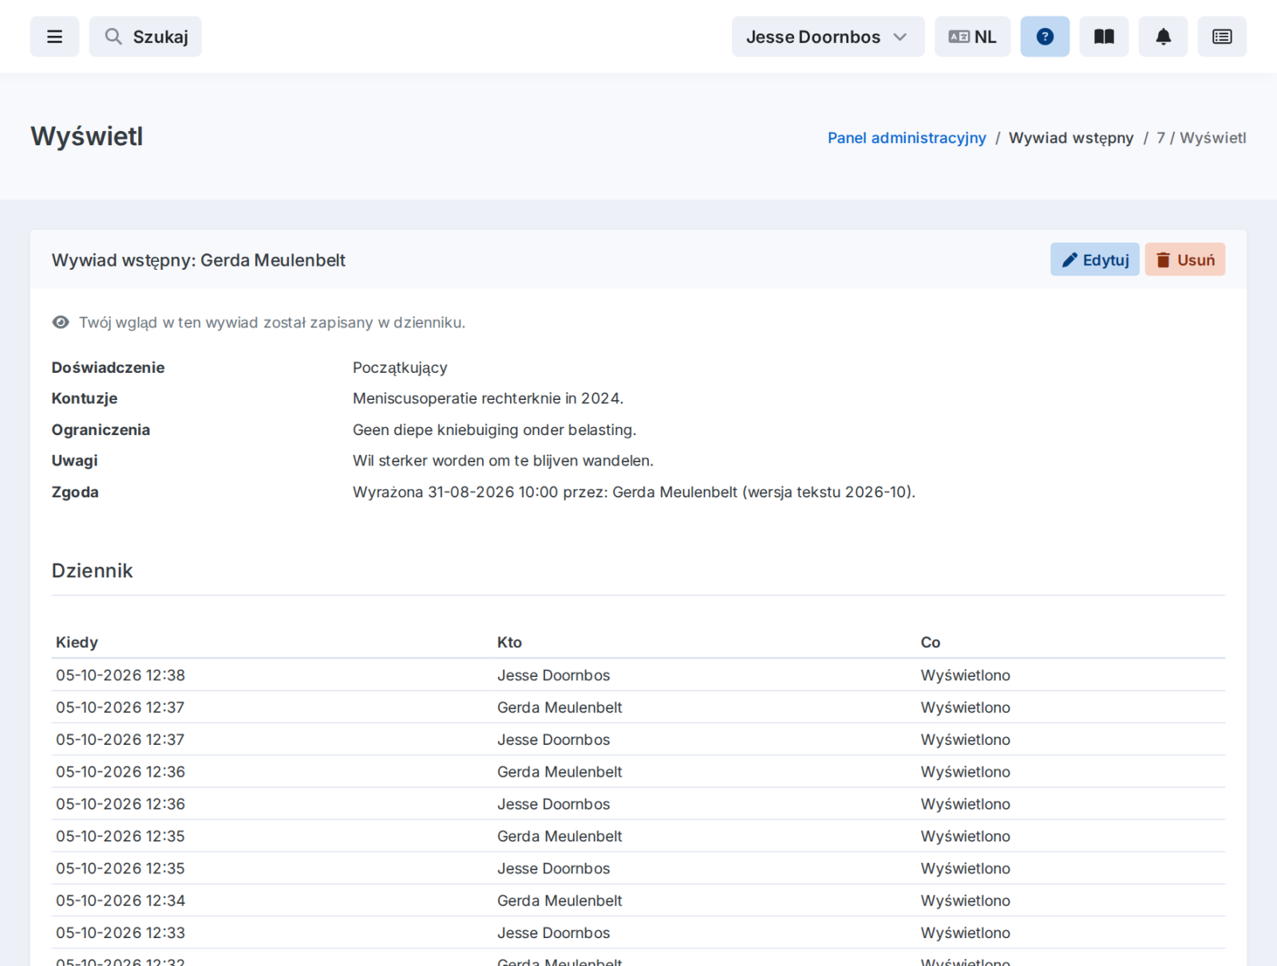Click the Usuń delete button

tap(1184, 259)
